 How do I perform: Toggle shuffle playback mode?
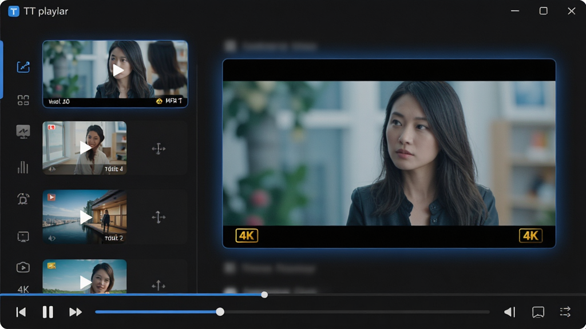pos(565,312)
